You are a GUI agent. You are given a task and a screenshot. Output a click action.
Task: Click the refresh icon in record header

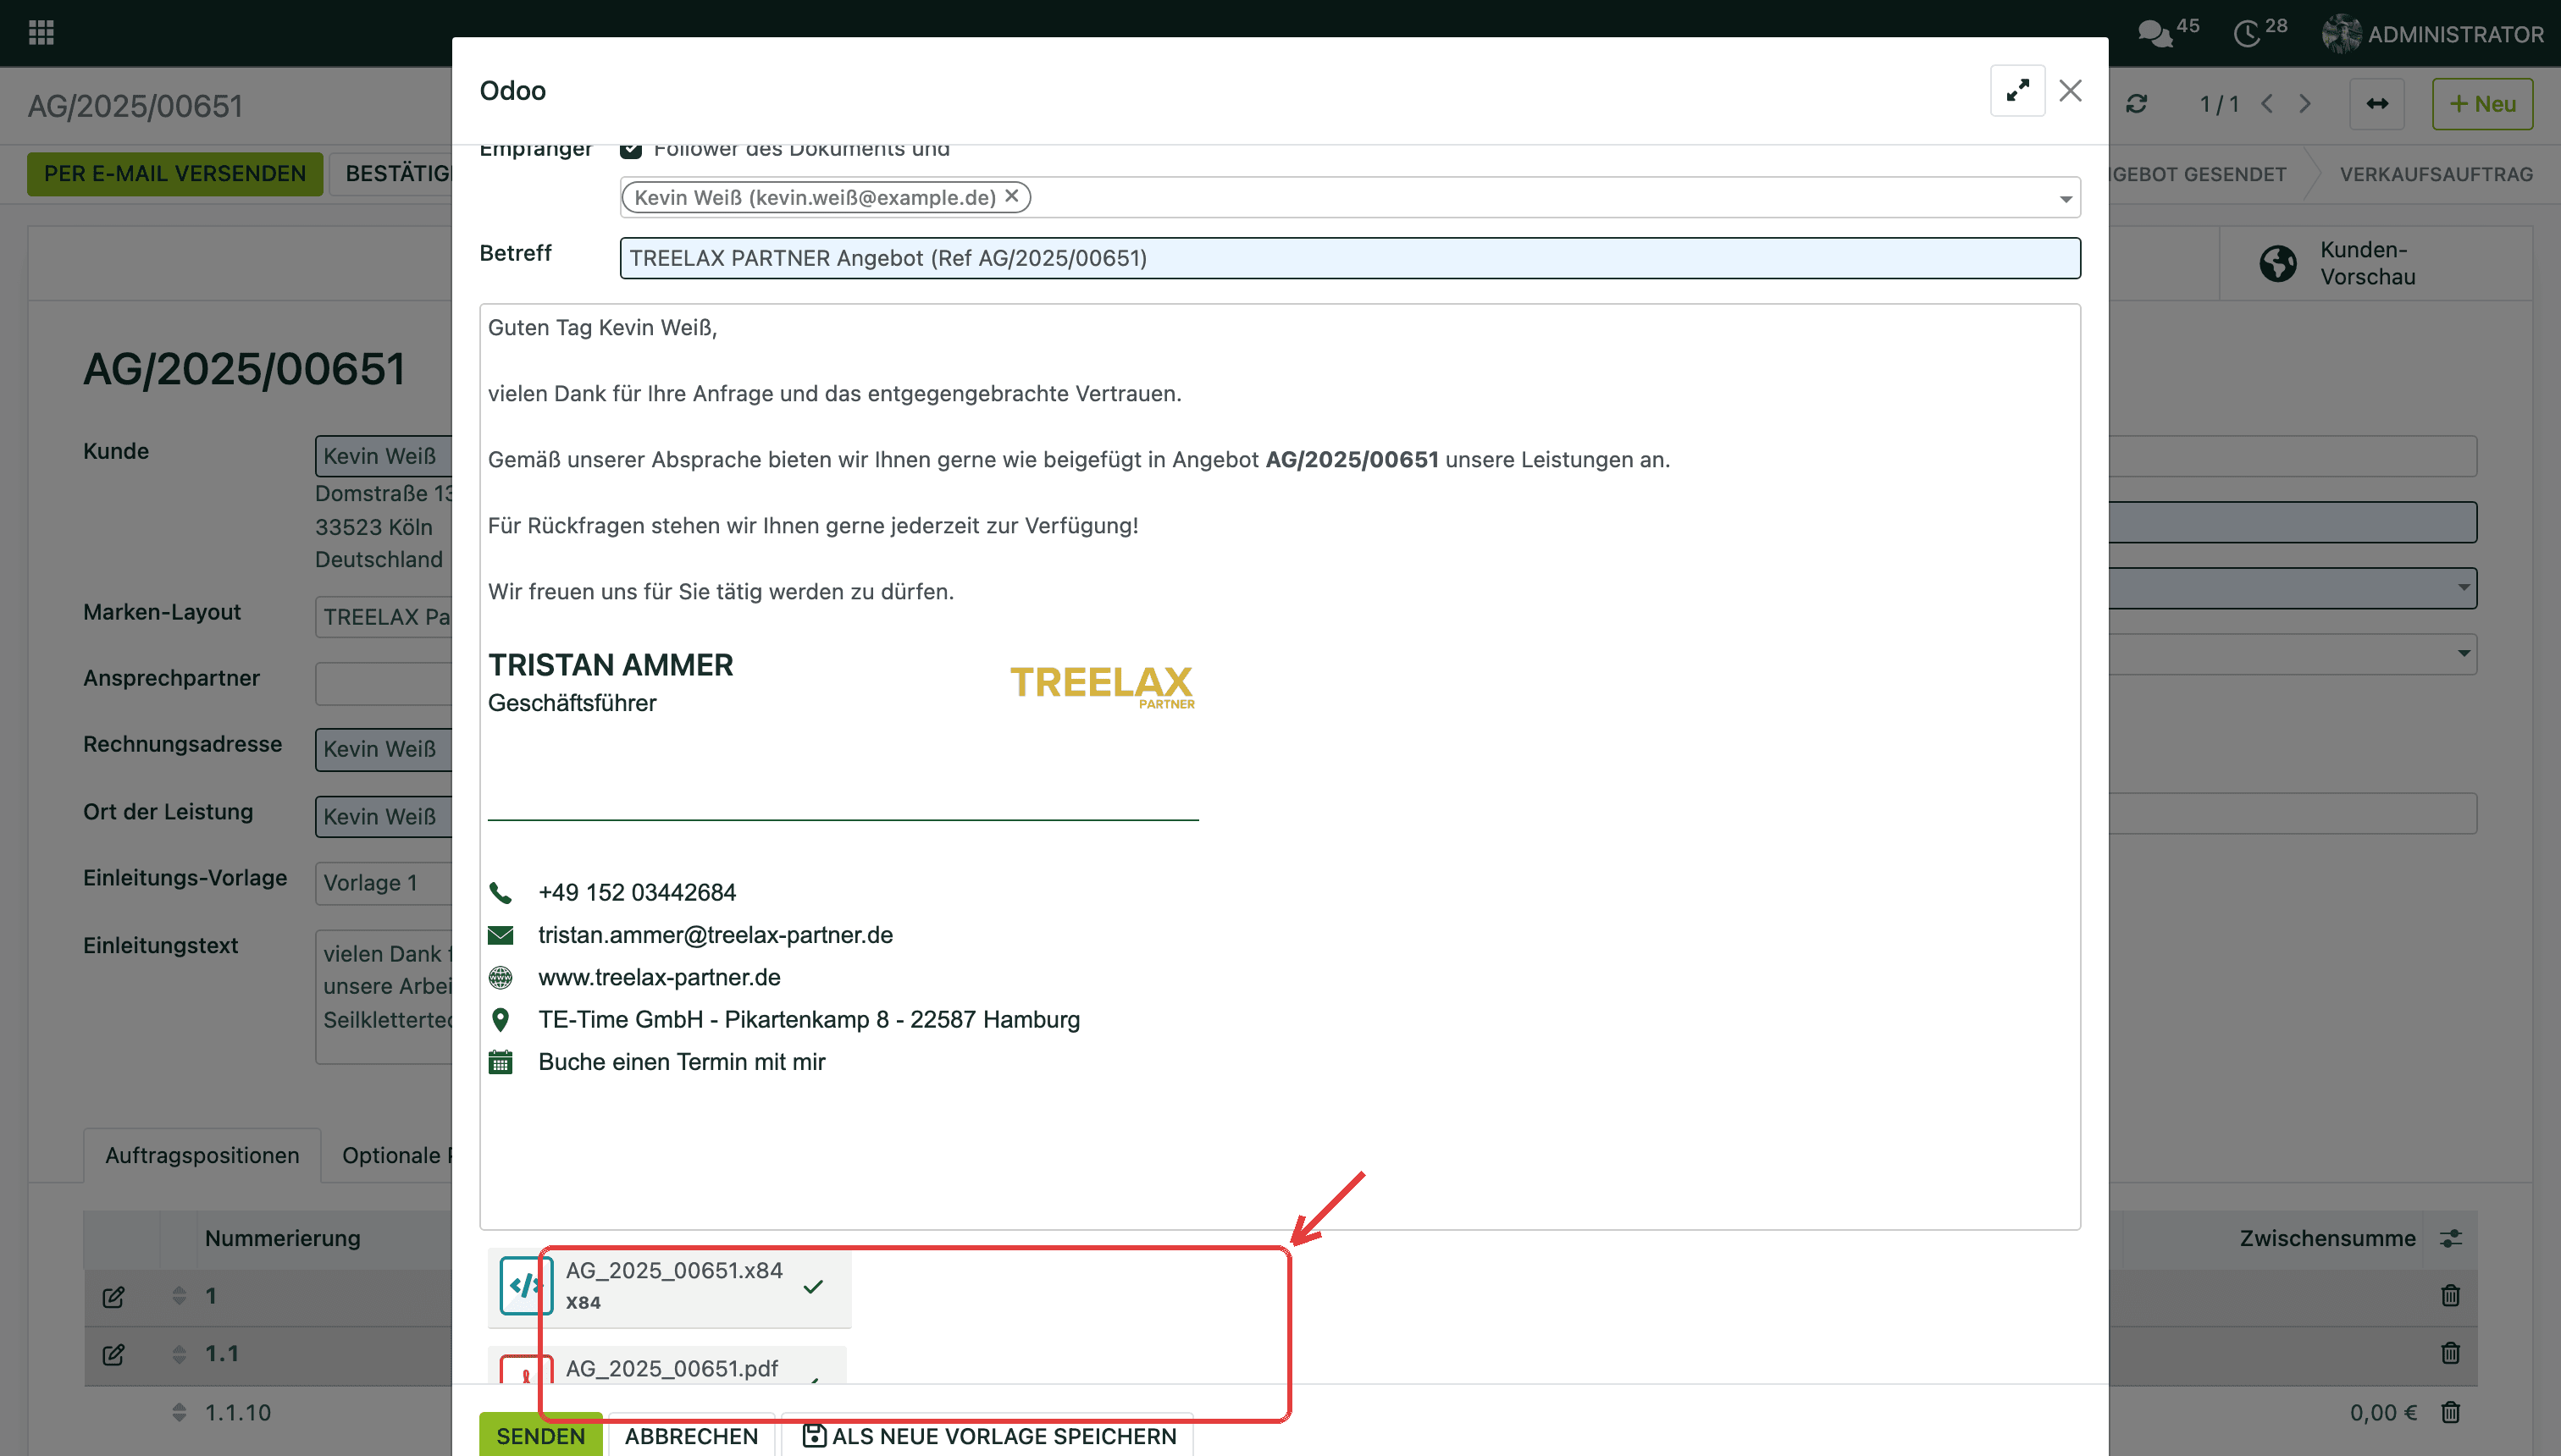(2136, 104)
